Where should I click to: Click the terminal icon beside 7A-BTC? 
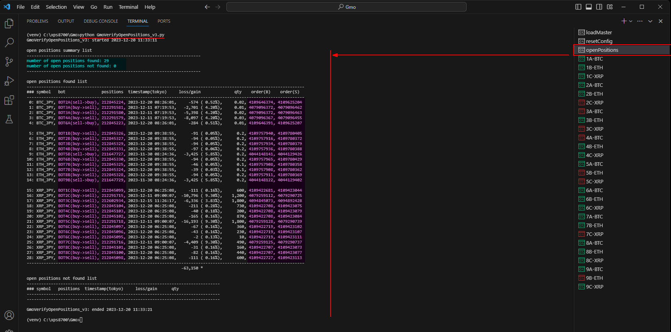[x=582, y=216]
